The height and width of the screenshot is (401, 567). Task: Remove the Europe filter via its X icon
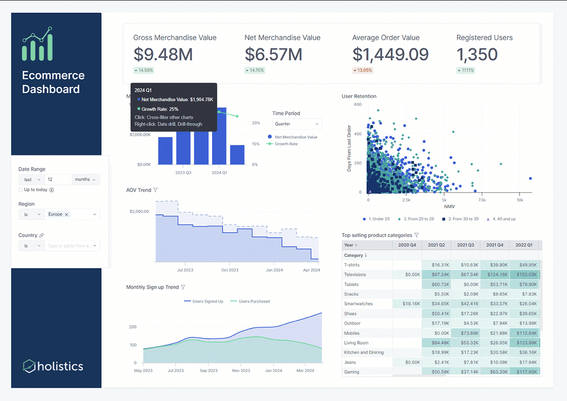pyautogui.click(x=66, y=214)
